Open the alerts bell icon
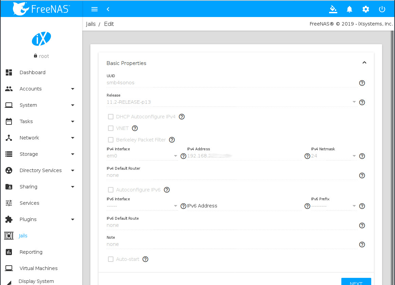 pyautogui.click(x=349, y=9)
